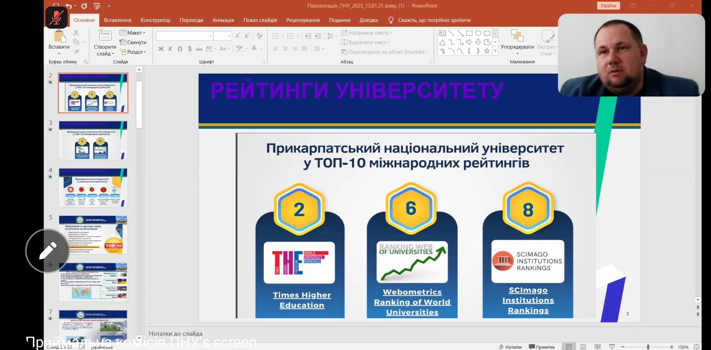Open the Упорядкувати arrange dropdown

pos(517,47)
